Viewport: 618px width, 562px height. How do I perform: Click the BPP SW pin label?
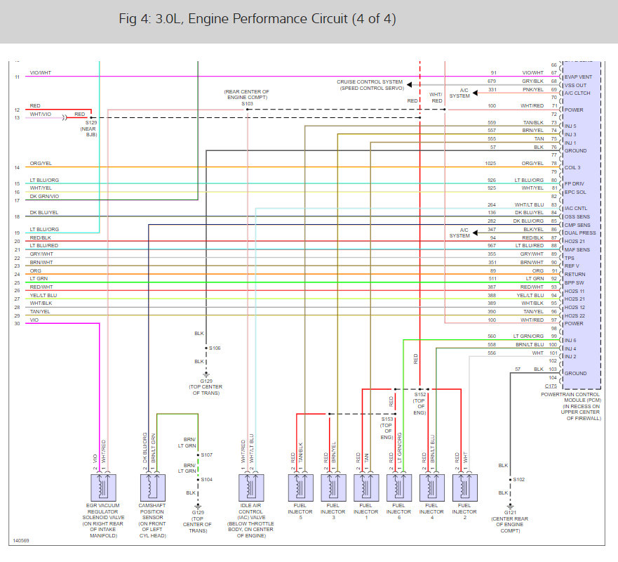click(x=575, y=283)
